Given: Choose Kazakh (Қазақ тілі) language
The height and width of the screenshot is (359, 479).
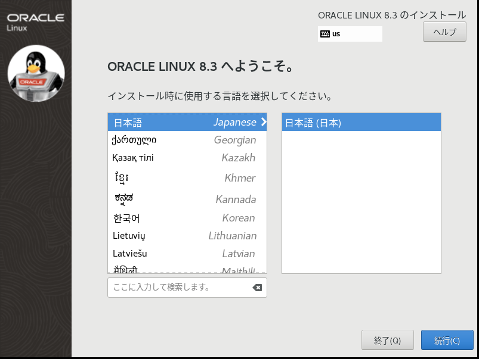Looking at the screenshot, I should [187, 158].
